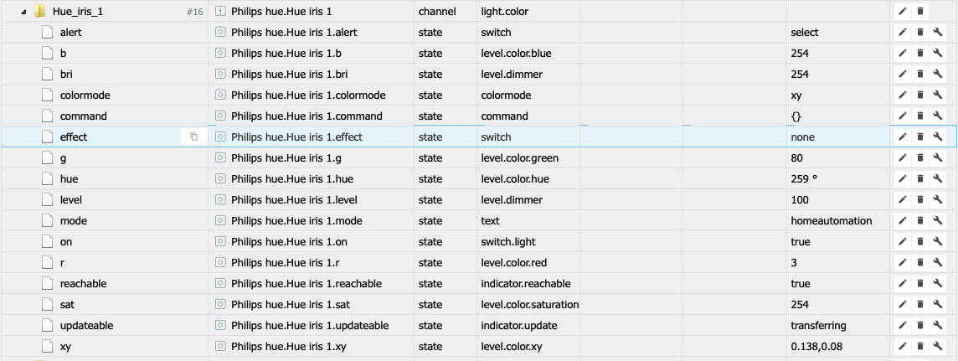
Task: Edit the reachable state with pencil icon
Action: pos(903,283)
